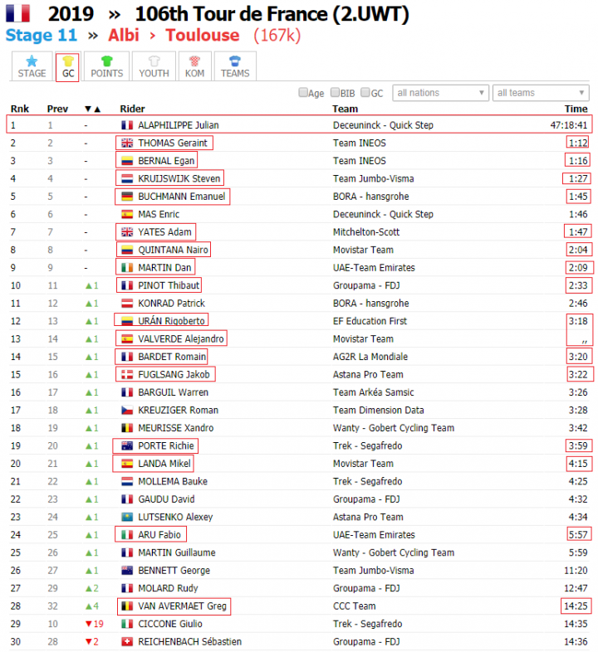Click the Colombian flag next to BERNAL Egan
The width and height of the screenshot is (598, 652).
[x=127, y=161]
